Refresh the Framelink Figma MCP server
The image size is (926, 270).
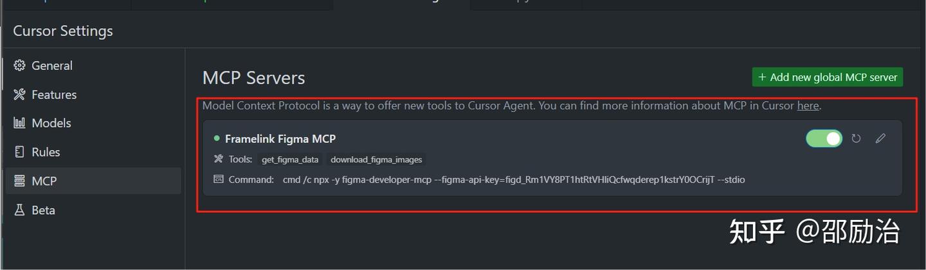tap(856, 139)
